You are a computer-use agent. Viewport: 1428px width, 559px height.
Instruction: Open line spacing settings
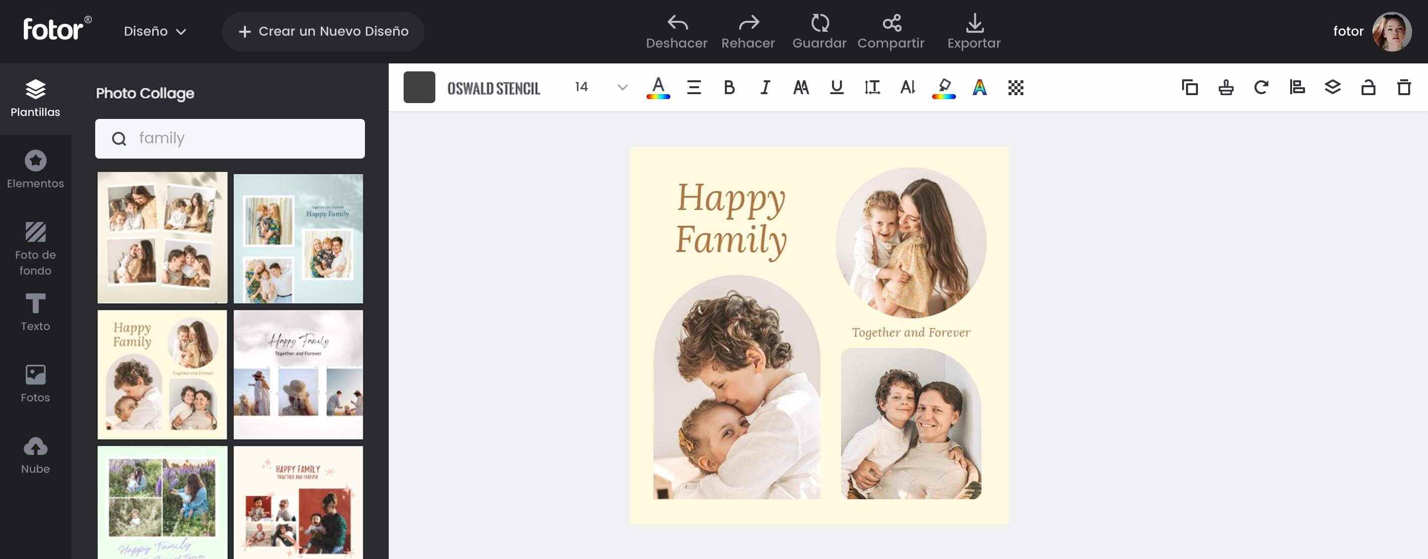(872, 88)
